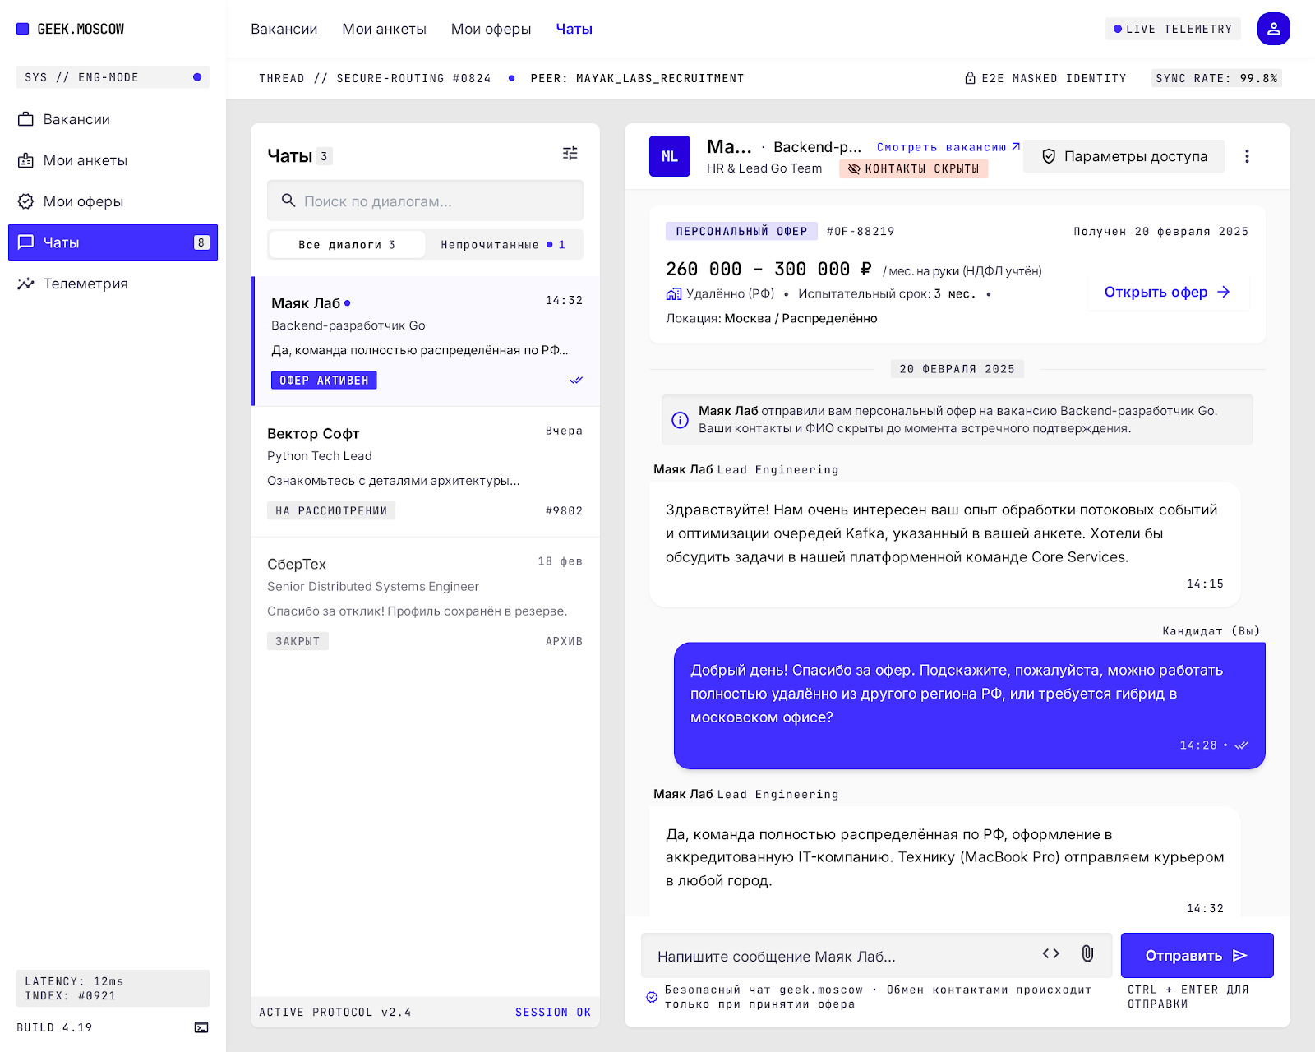Open Маяк Лаб chat conversation
Screen dimensions: 1315x1052
pyautogui.click(x=425, y=341)
